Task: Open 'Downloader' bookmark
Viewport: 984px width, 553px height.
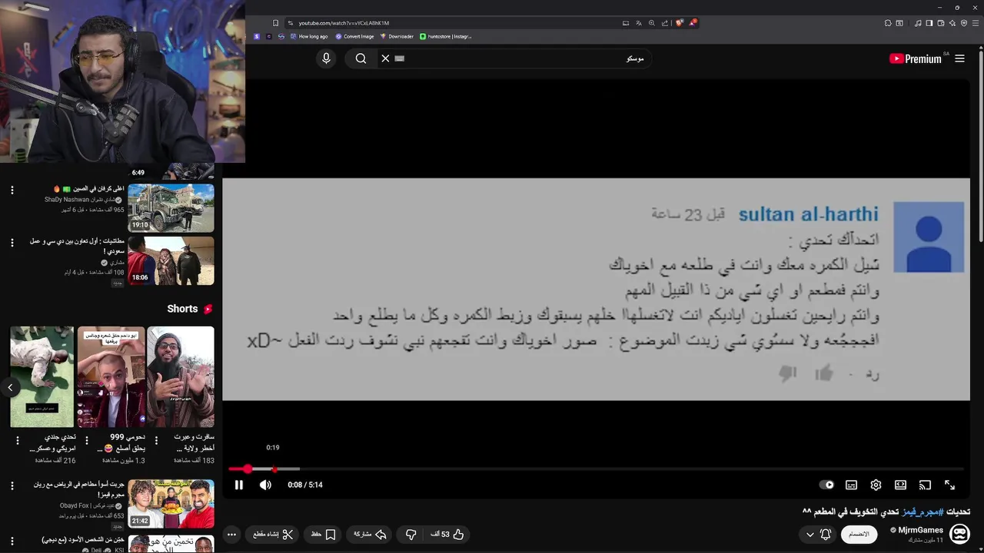Action: 397,36
